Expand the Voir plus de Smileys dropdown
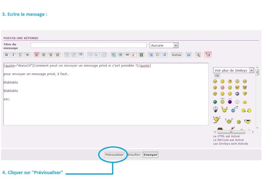 tap(233, 70)
